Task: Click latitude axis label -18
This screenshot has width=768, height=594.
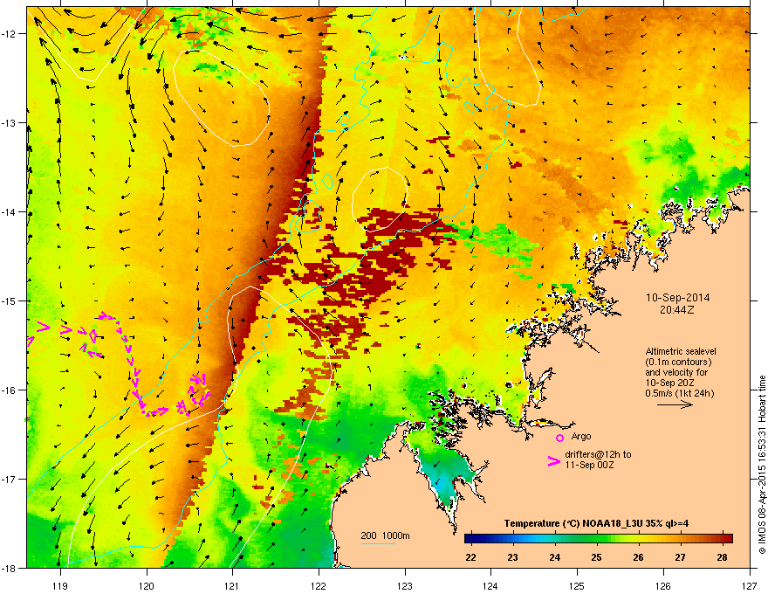Action: 10,568
